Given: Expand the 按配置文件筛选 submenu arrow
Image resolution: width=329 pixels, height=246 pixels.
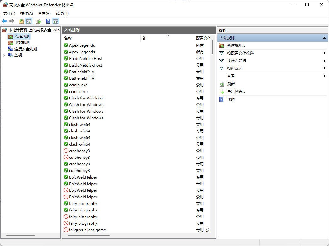Looking at the screenshot, I should pos(325,53).
